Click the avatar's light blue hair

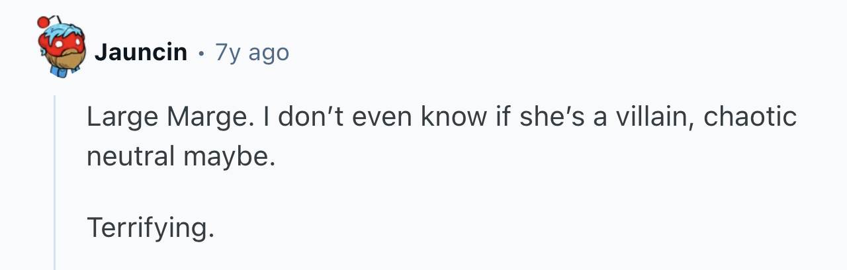coord(65,33)
